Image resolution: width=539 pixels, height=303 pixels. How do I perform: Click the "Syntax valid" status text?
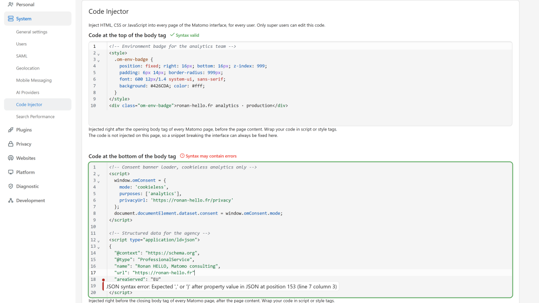(x=187, y=35)
